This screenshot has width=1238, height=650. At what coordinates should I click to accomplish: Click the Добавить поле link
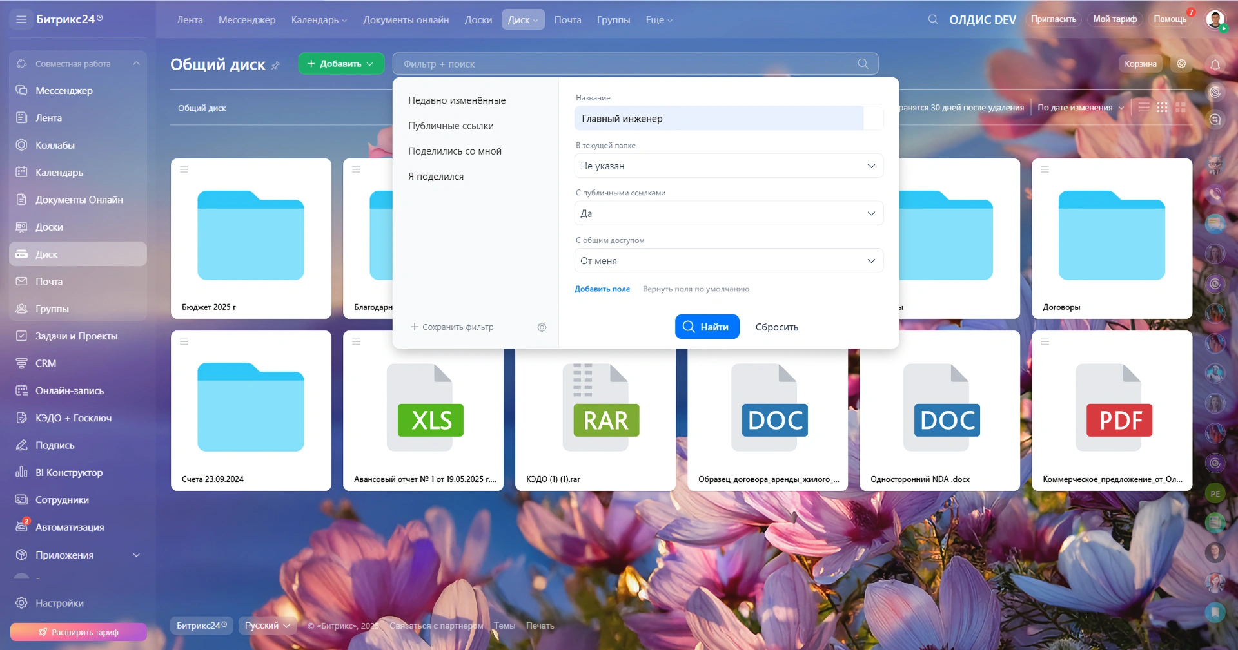pyautogui.click(x=602, y=289)
